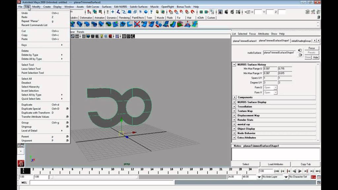338x190 pixels.
Task: Click the curves selection mask icon
Action: [124, 12]
